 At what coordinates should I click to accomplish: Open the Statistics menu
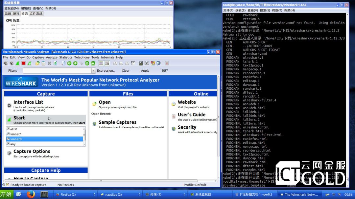pyautogui.click(x=66, y=58)
